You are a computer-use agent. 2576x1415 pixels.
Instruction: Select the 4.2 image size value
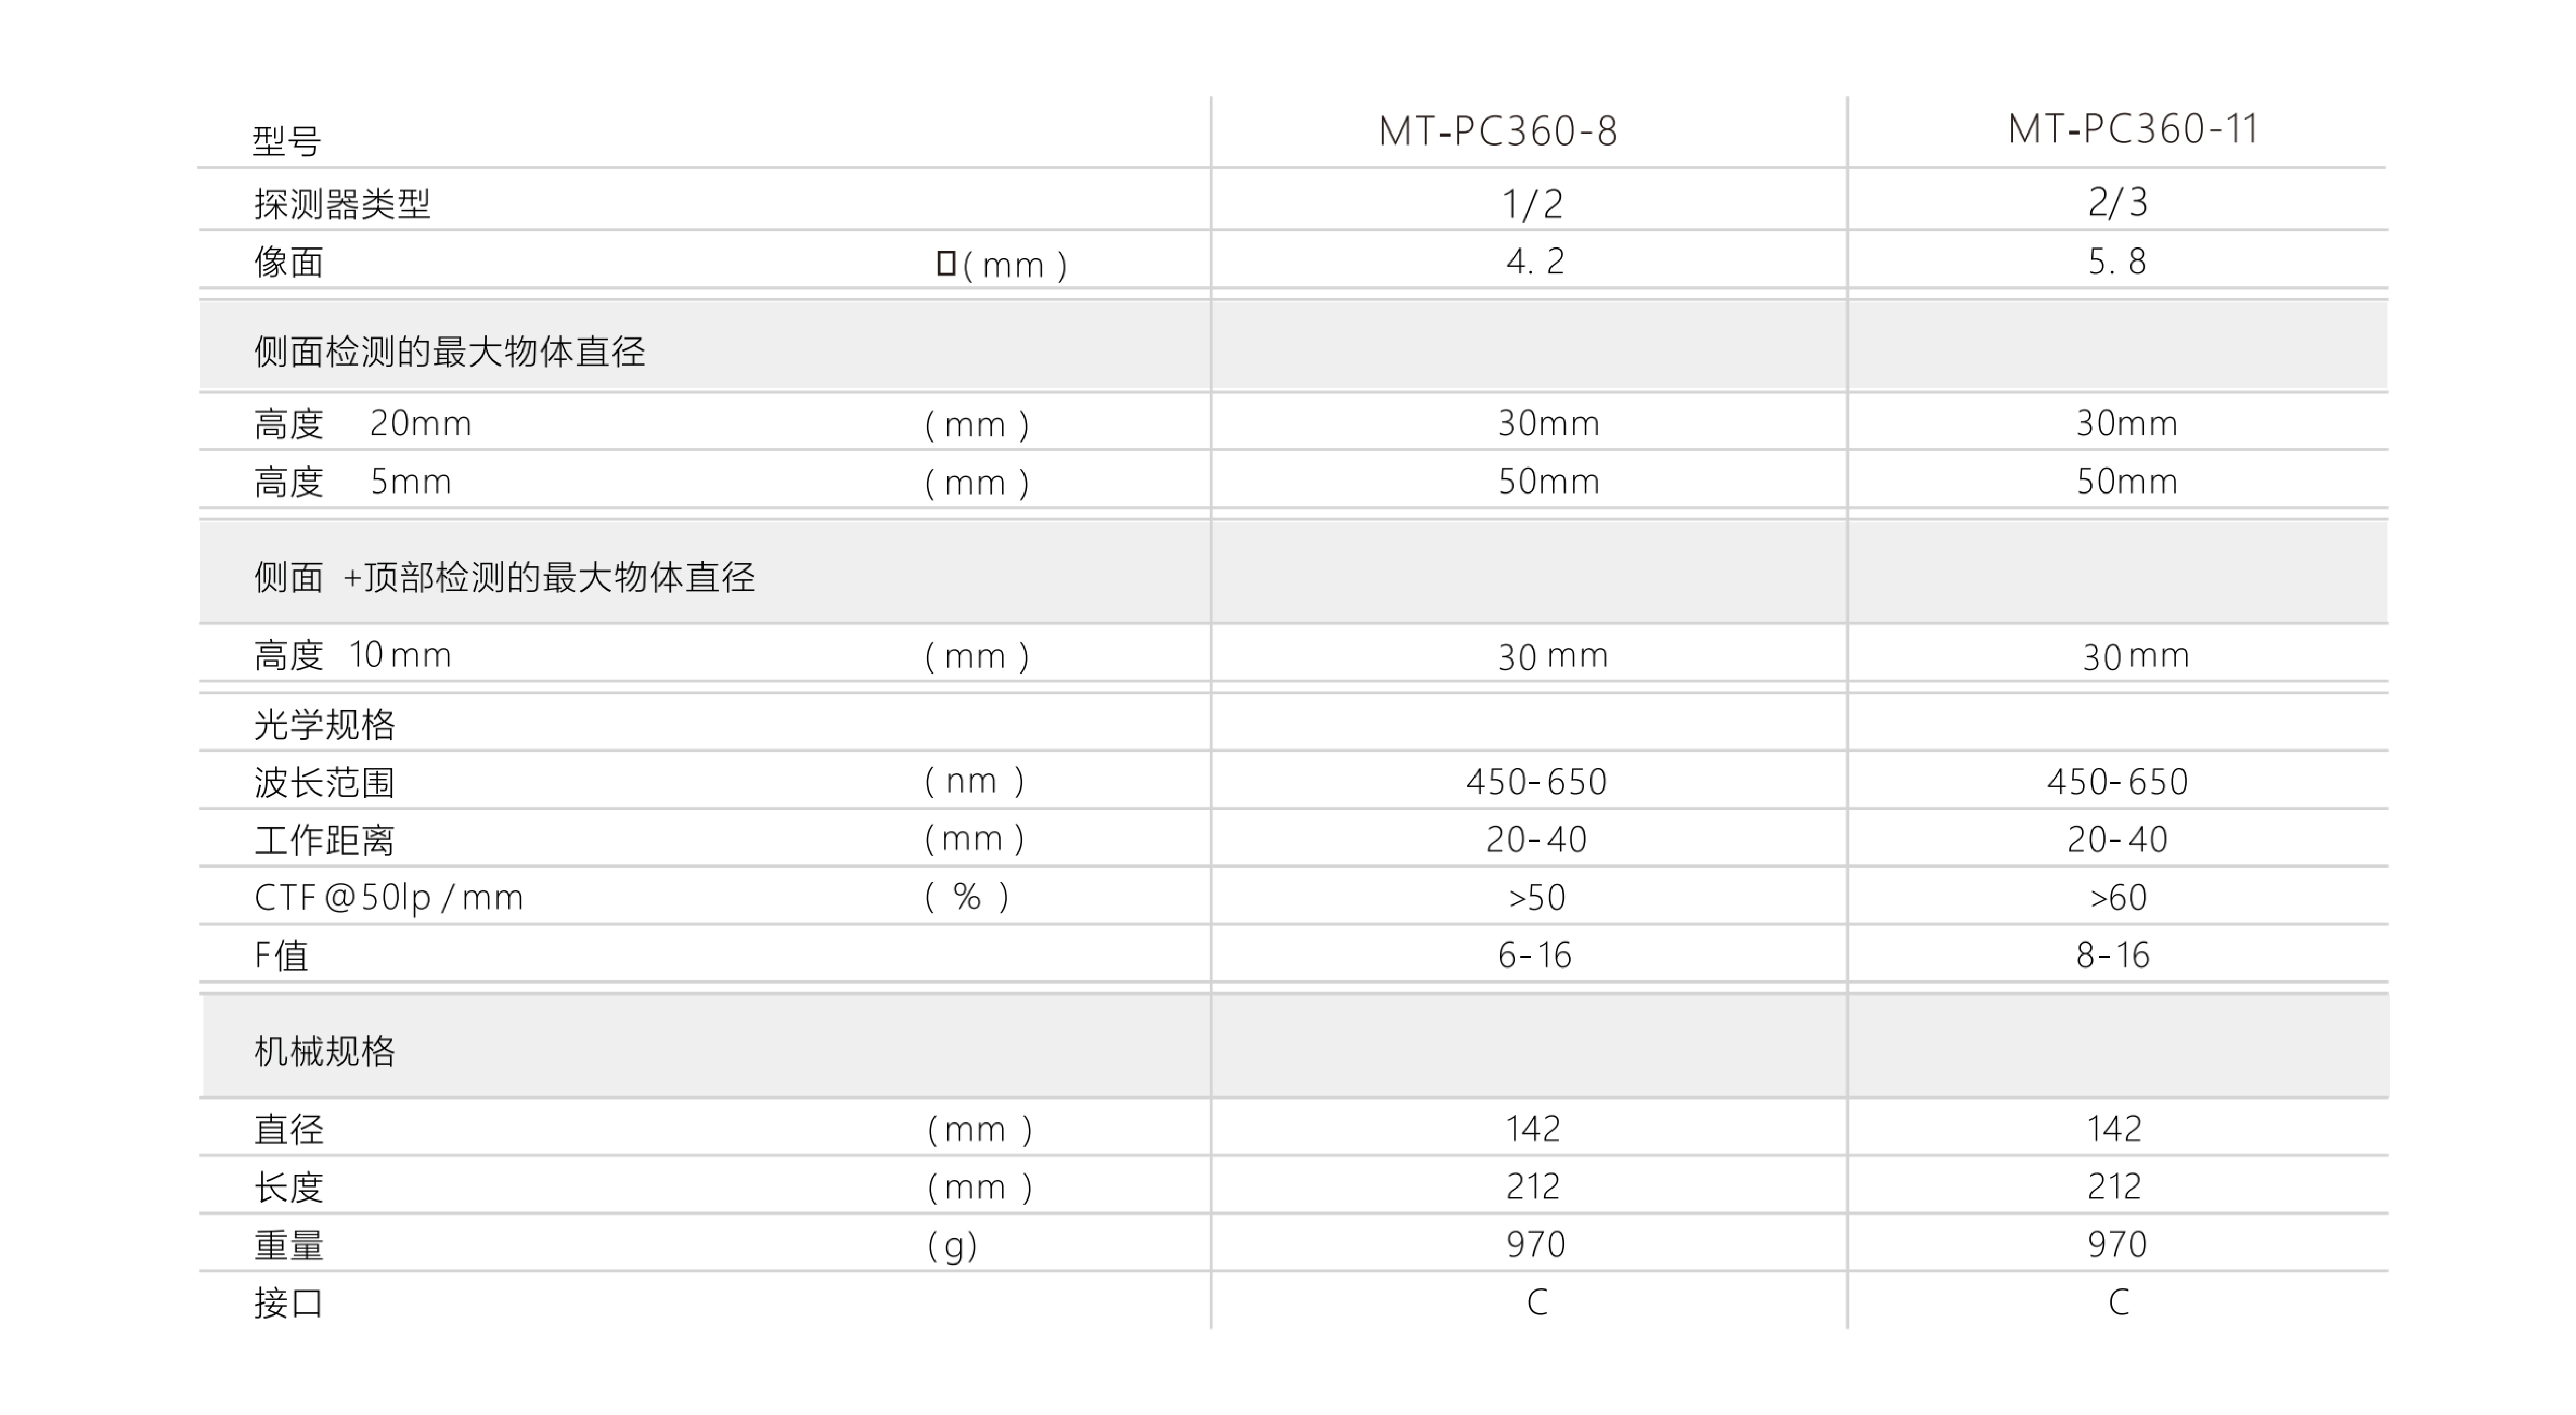click(x=1534, y=262)
